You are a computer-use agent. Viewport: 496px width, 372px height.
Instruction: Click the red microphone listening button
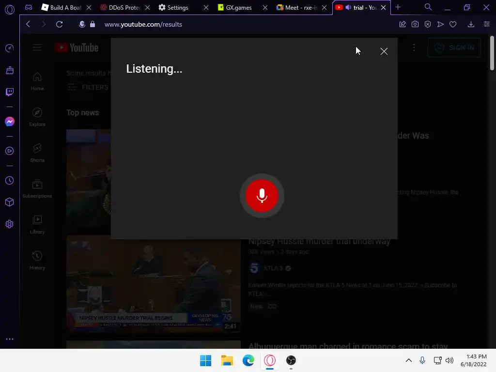click(x=262, y=196)
